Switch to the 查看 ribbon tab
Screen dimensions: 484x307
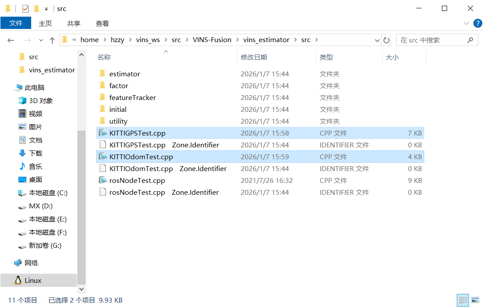[102, 23]
